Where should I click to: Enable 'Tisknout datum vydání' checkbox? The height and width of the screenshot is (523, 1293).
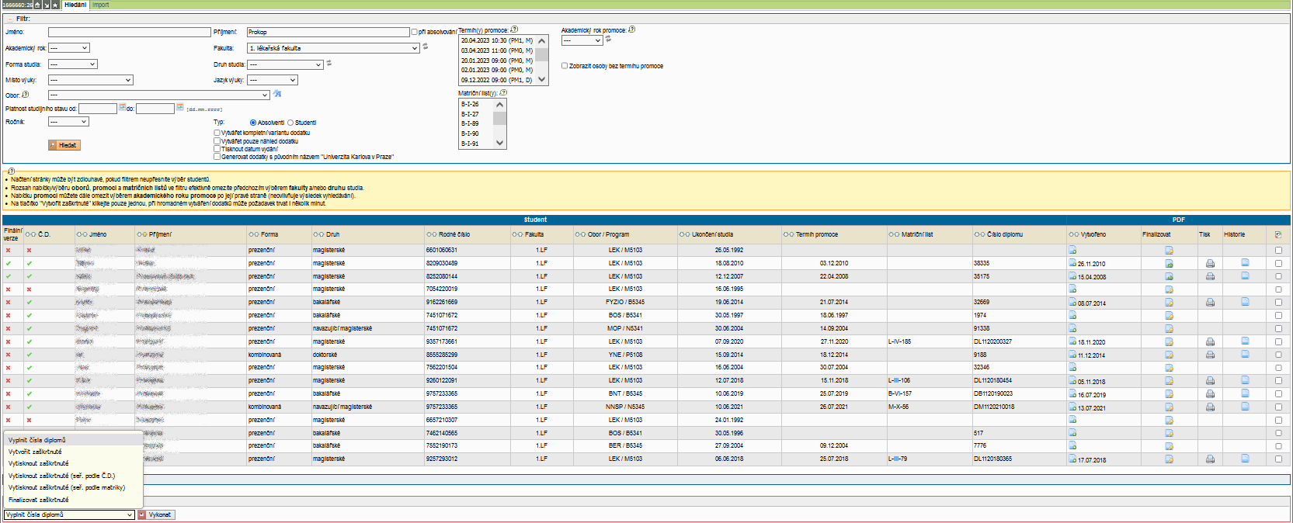point(217,149)
